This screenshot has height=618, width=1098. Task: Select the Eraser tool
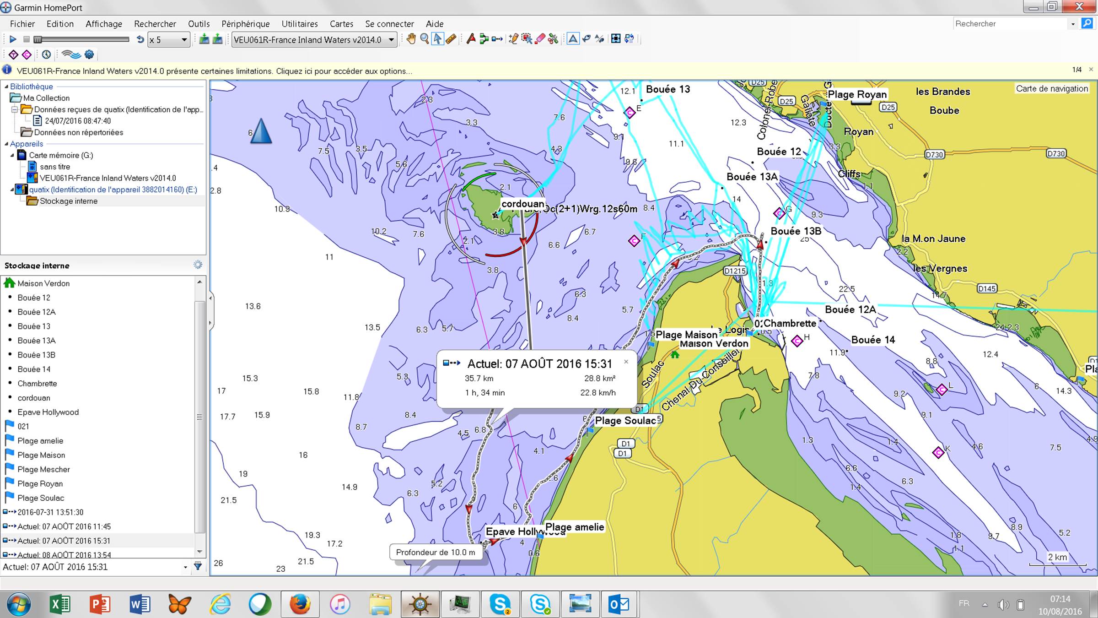pyautogui.click(x=540, y=39)
